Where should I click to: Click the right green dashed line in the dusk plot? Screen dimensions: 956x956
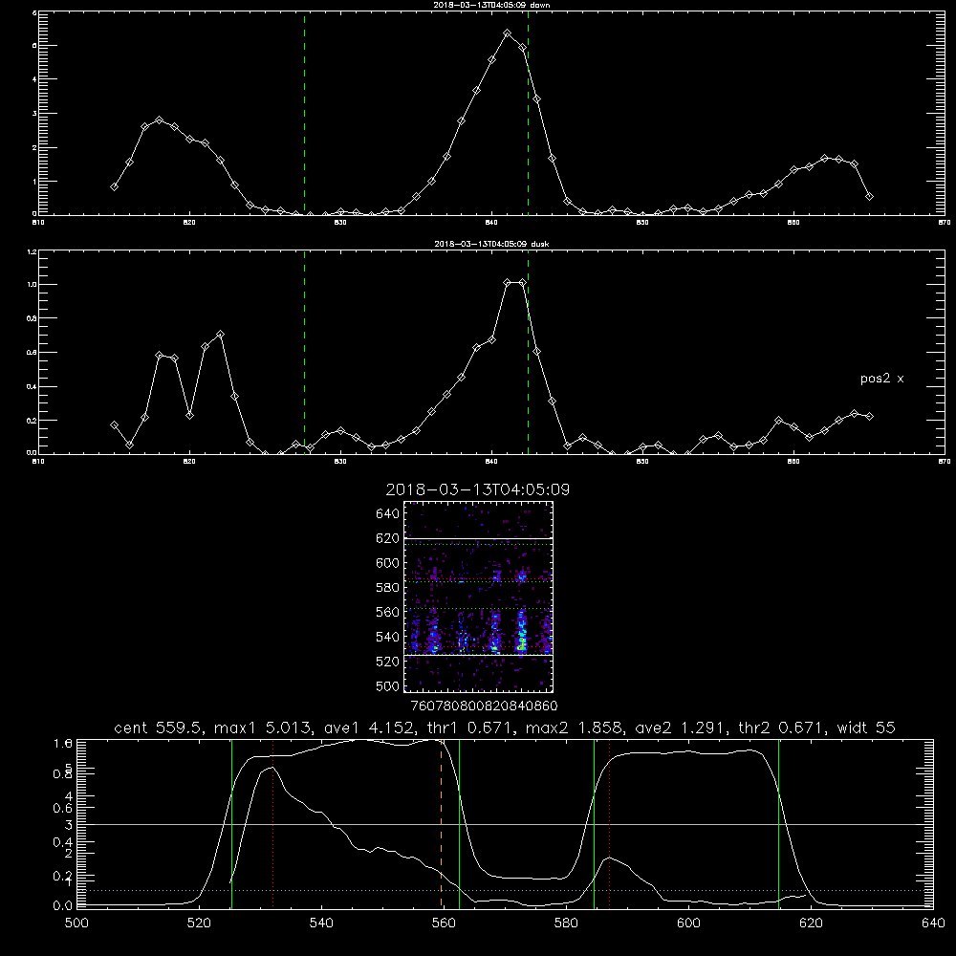click(528, 353)
